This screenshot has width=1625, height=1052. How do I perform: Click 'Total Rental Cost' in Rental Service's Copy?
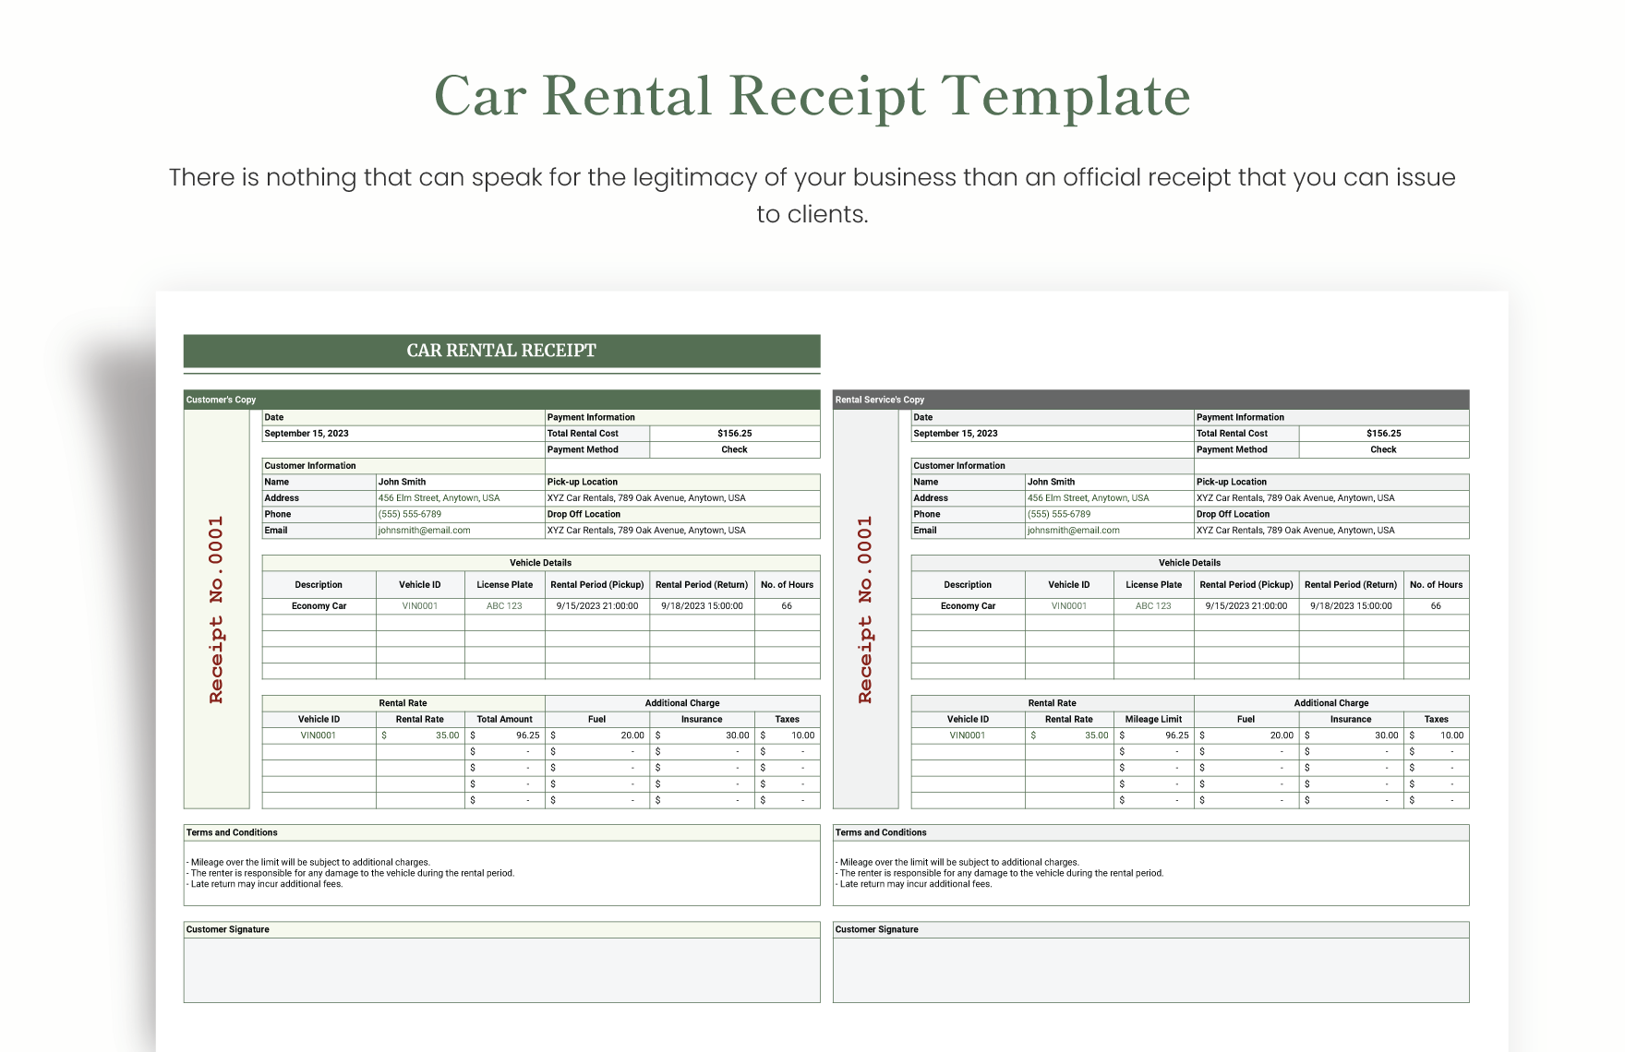1232,434
